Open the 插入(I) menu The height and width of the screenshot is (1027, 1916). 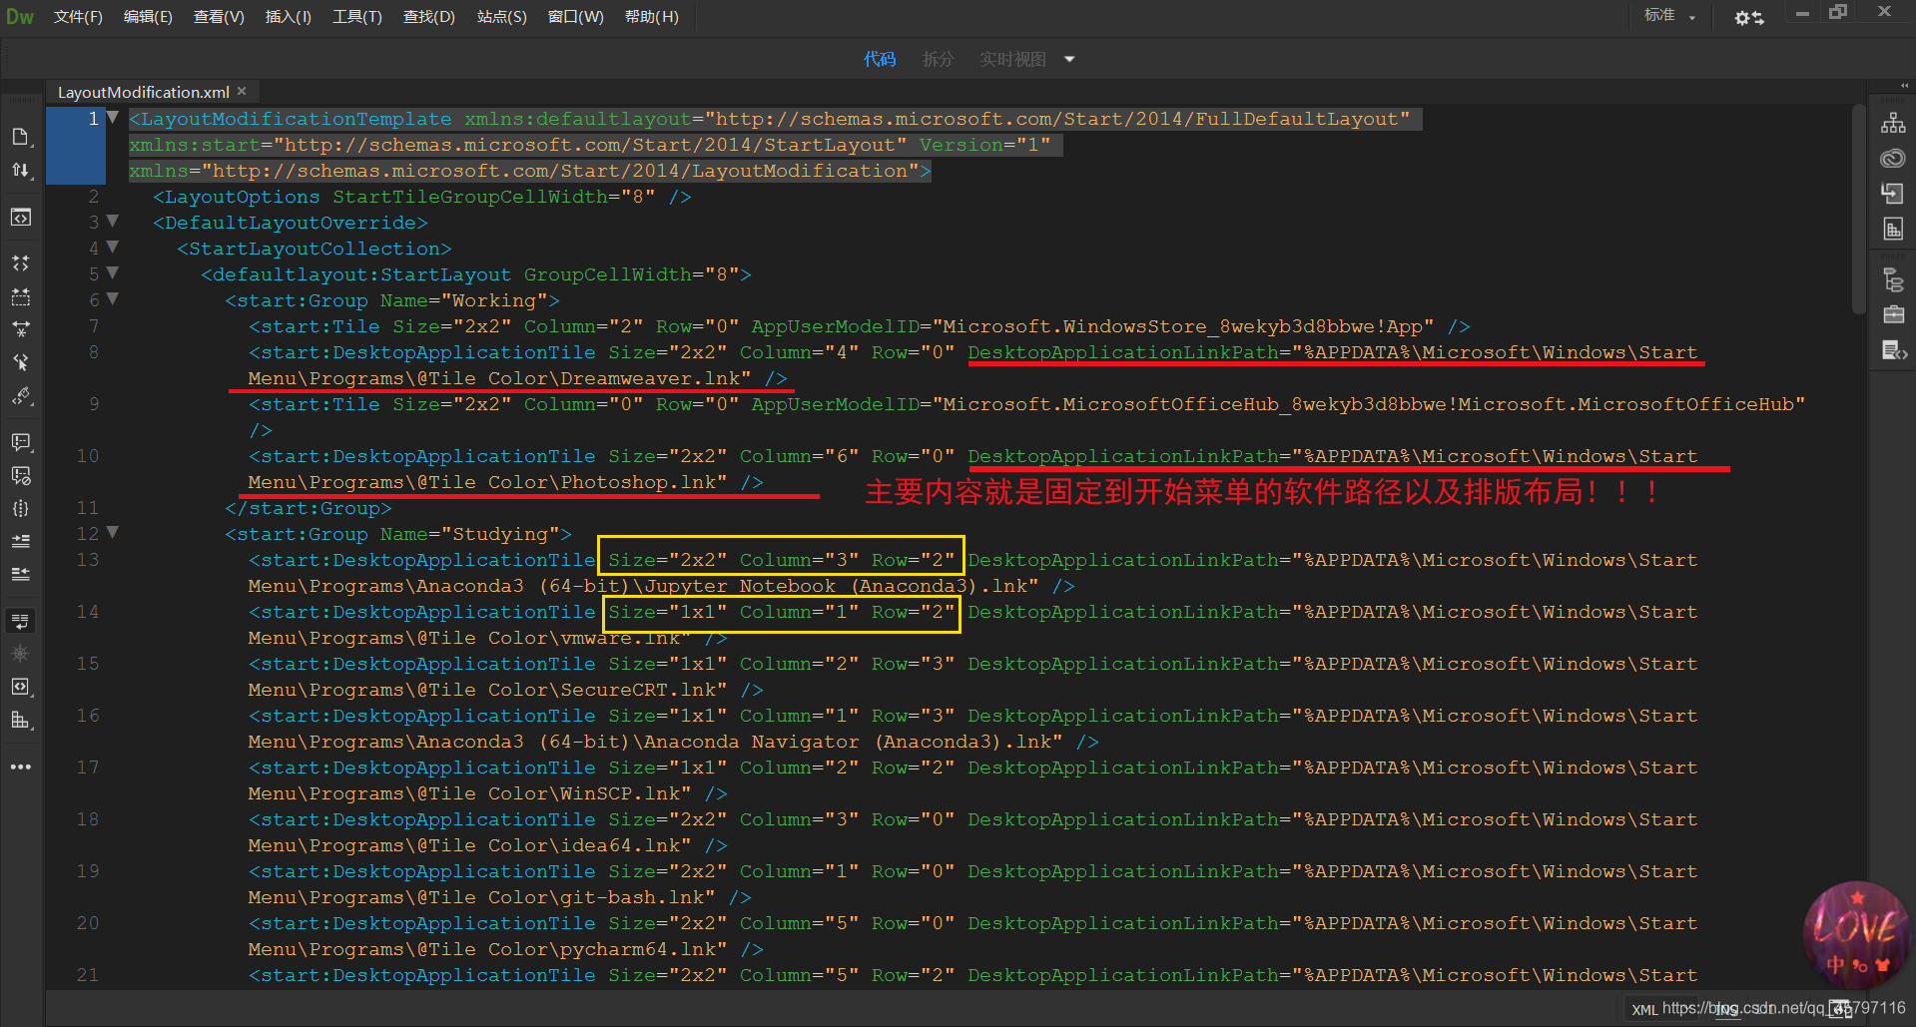tap(288, 17)
